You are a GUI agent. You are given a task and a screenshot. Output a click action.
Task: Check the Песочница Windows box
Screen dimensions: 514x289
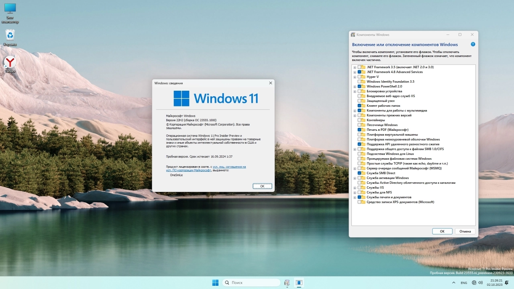point(359,125)
